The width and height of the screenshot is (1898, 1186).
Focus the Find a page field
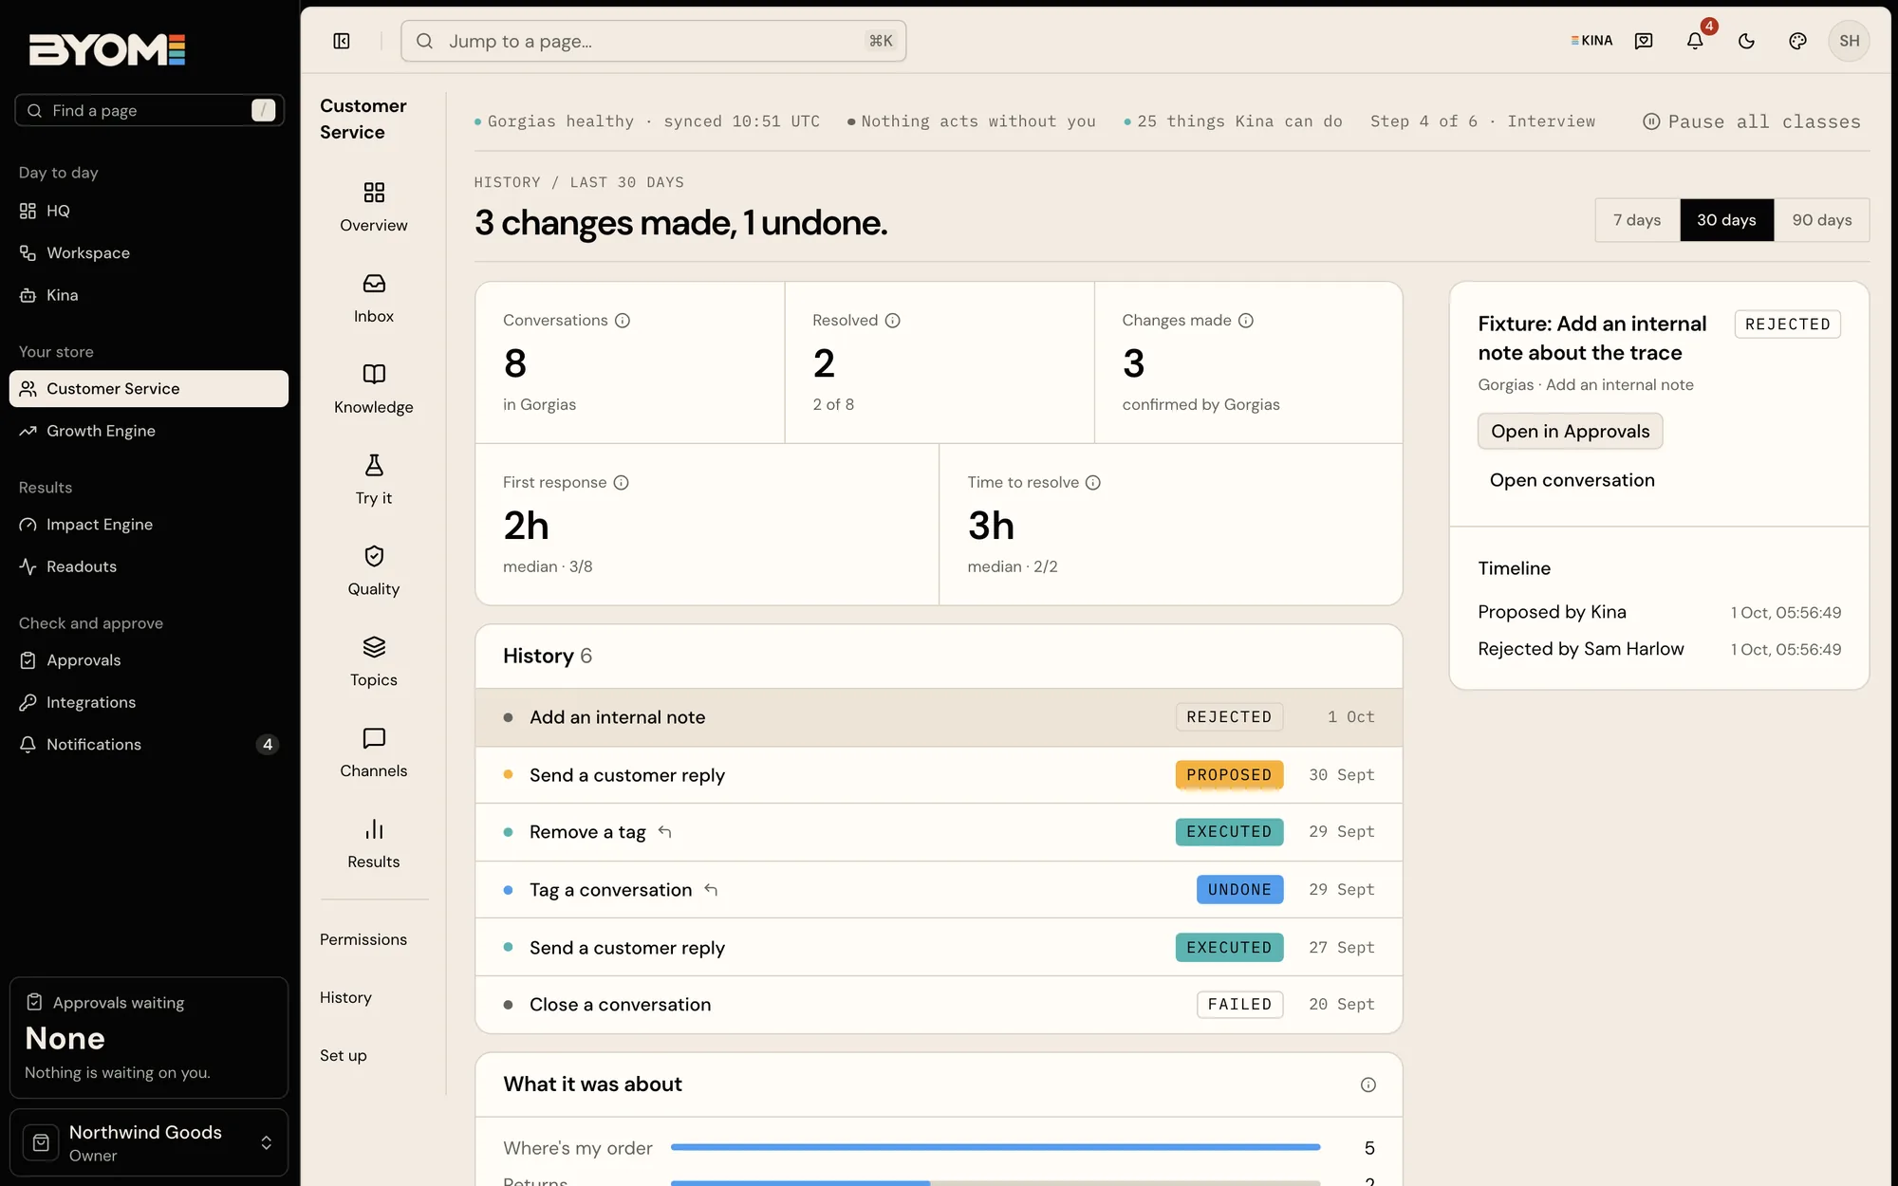click(x=149, y=111)
